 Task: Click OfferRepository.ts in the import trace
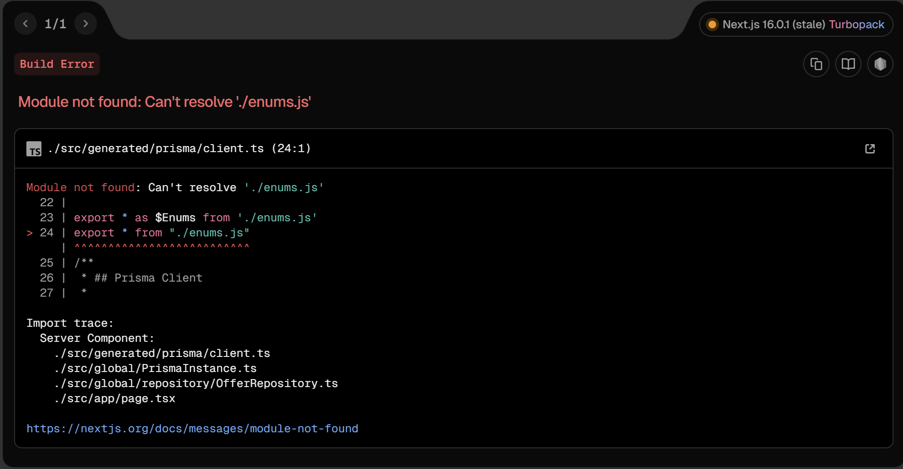click(x=196, y=383)
